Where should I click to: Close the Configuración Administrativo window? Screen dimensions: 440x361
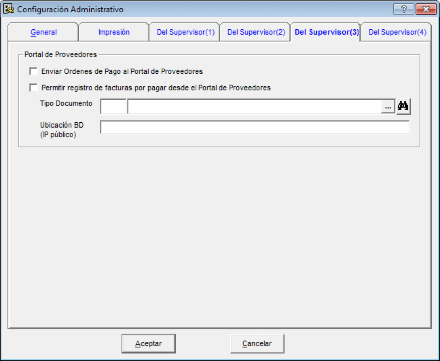point(426,9)
